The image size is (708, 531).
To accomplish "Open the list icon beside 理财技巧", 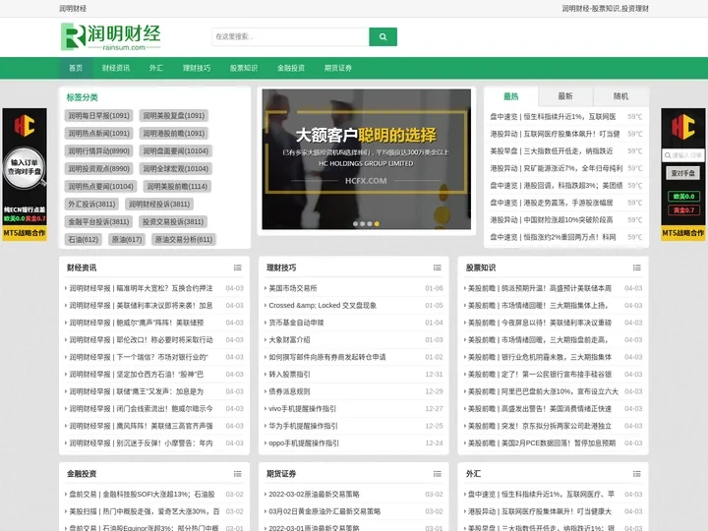I will point(437,267).
